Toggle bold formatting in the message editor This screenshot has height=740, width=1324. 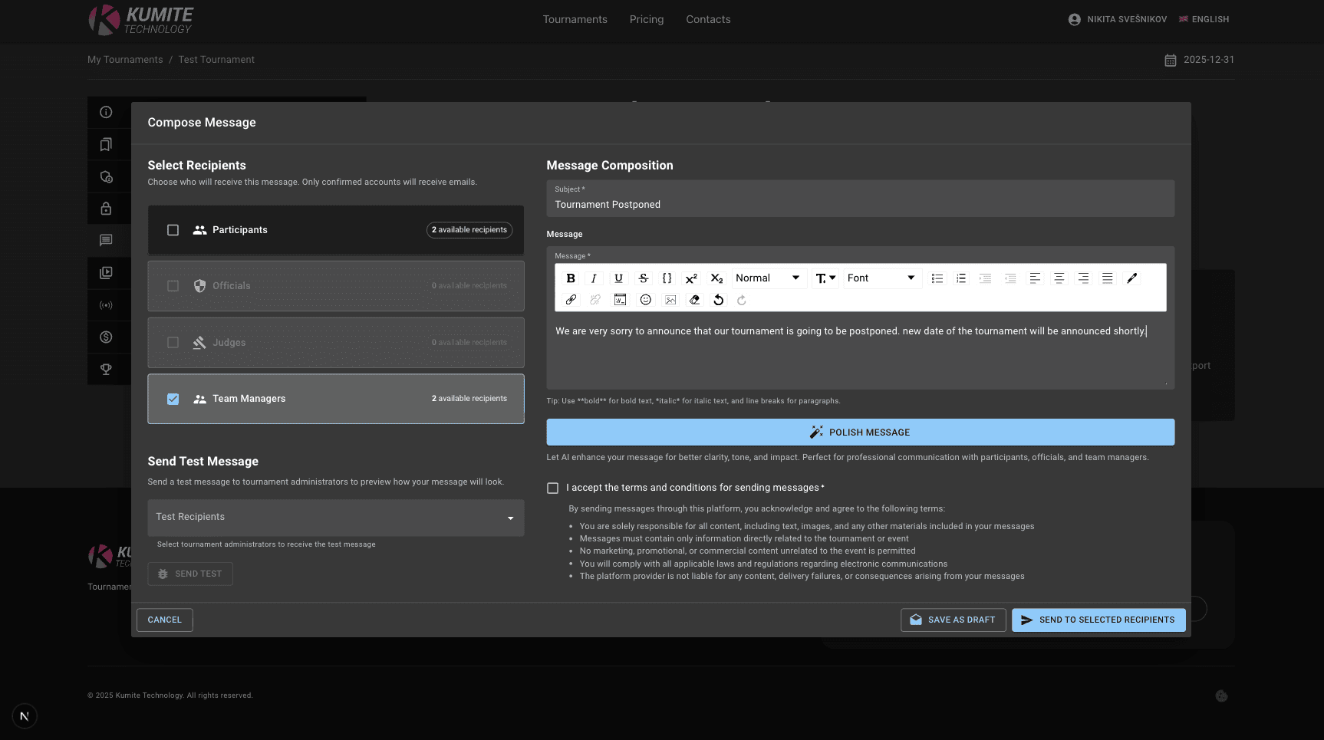click(571, 278)
